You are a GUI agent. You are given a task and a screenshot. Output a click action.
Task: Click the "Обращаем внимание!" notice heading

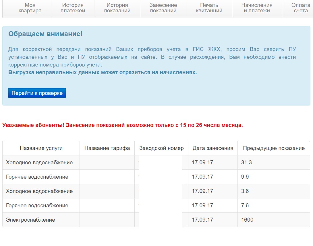[x=45, y=34]
